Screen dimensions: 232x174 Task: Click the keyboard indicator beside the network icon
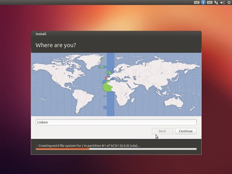click(209, 3)
